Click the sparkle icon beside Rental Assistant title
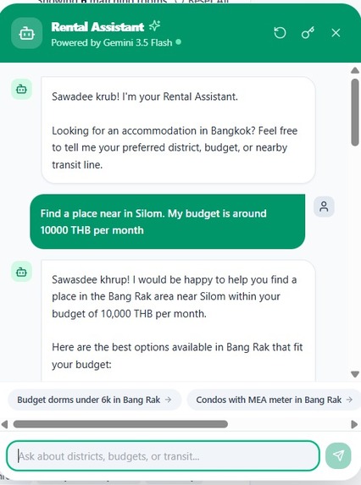Screen dimensions: 361x485 pos(154,26)
